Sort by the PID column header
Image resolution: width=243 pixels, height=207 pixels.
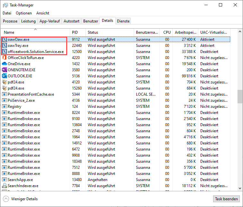pos(78,32)
